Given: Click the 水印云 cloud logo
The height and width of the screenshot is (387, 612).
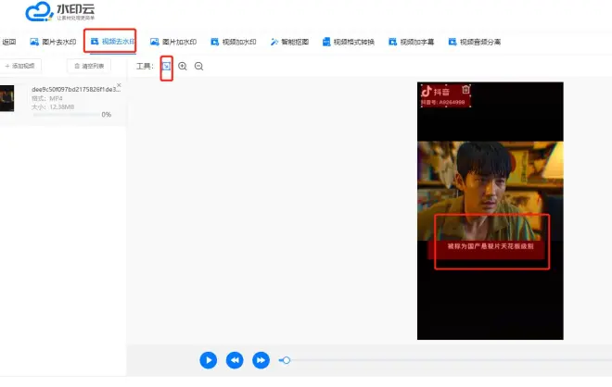Looking at the screenshot, I should tap(37, 12).
